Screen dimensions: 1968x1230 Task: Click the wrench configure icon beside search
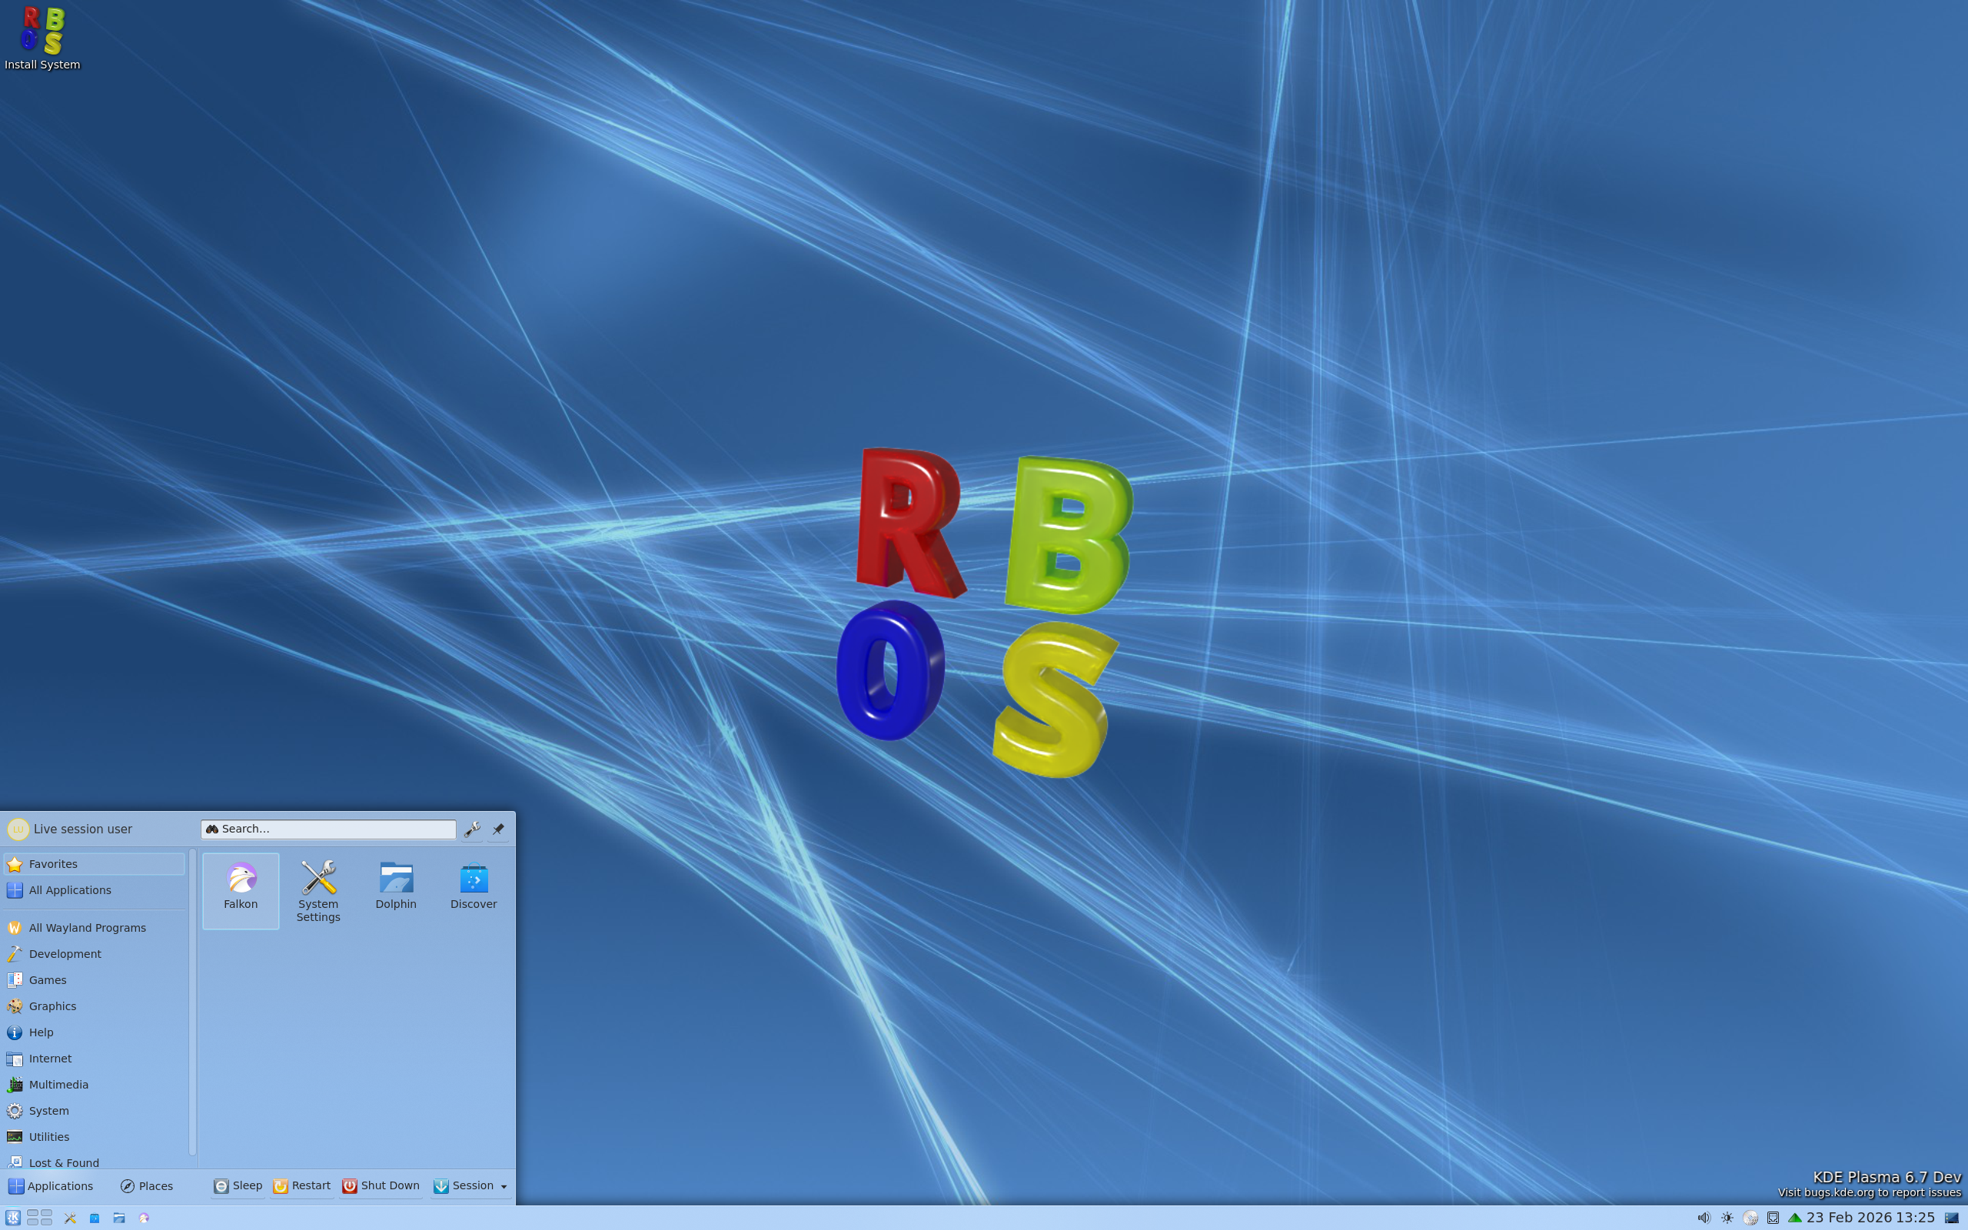(x=472, y=829)
